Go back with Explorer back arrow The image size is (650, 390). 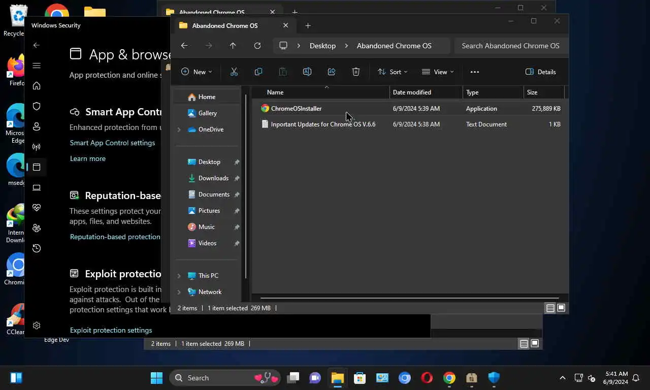[184, 45]
